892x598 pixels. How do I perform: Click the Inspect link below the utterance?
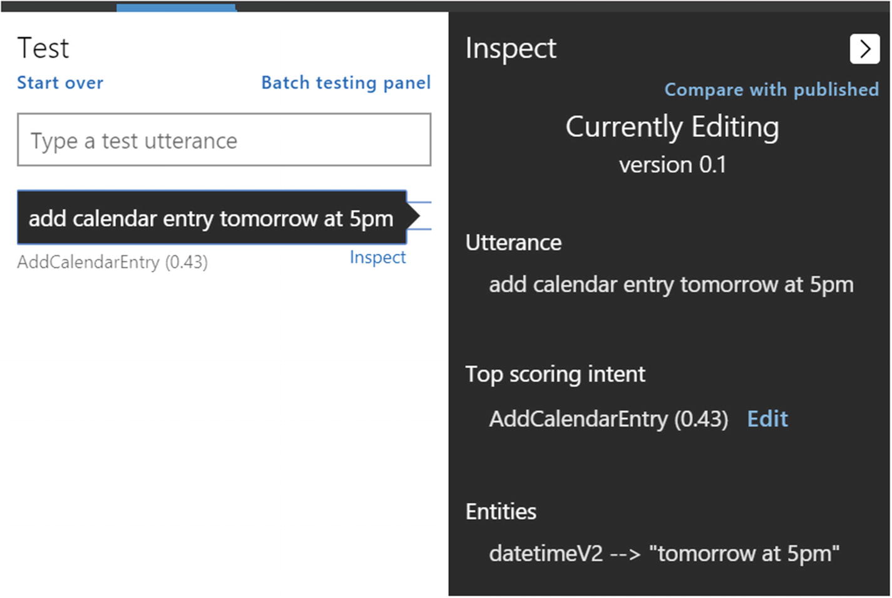(x=377, y=257)
